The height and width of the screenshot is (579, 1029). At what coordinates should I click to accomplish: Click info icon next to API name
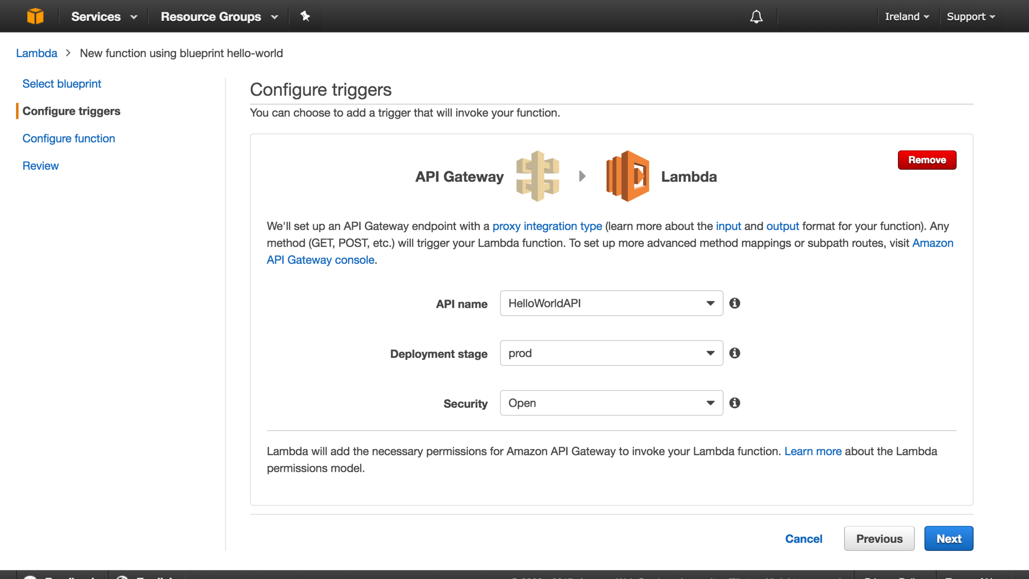[x=734, y=303]
